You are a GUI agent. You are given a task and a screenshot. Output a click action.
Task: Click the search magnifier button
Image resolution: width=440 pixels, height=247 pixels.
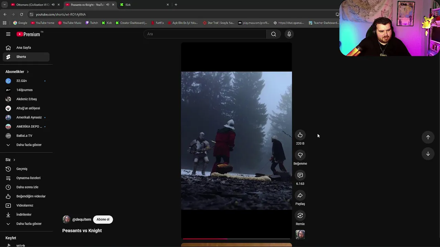coord(274,34)
